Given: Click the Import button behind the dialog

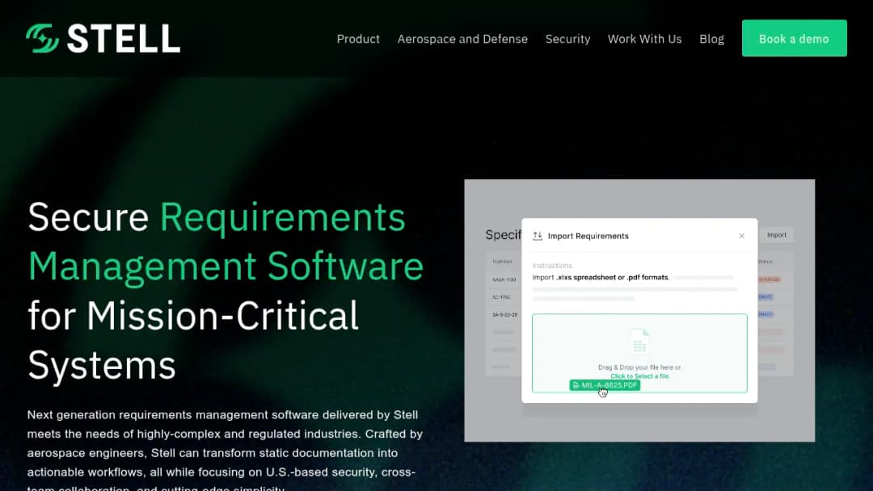Looking at the screenshot, I should tap(777, 235).
